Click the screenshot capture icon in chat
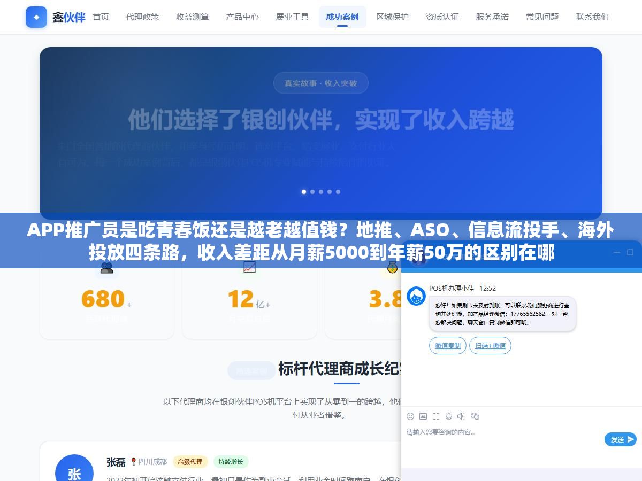Image resolution: width=642 pixels, height=481 pixels. click(436, 416)
